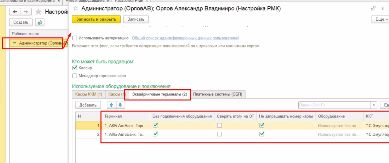Switch to Кассы ККМ (1) tab
This screenshot has width=389, height=163.
[x=88, y=94]
